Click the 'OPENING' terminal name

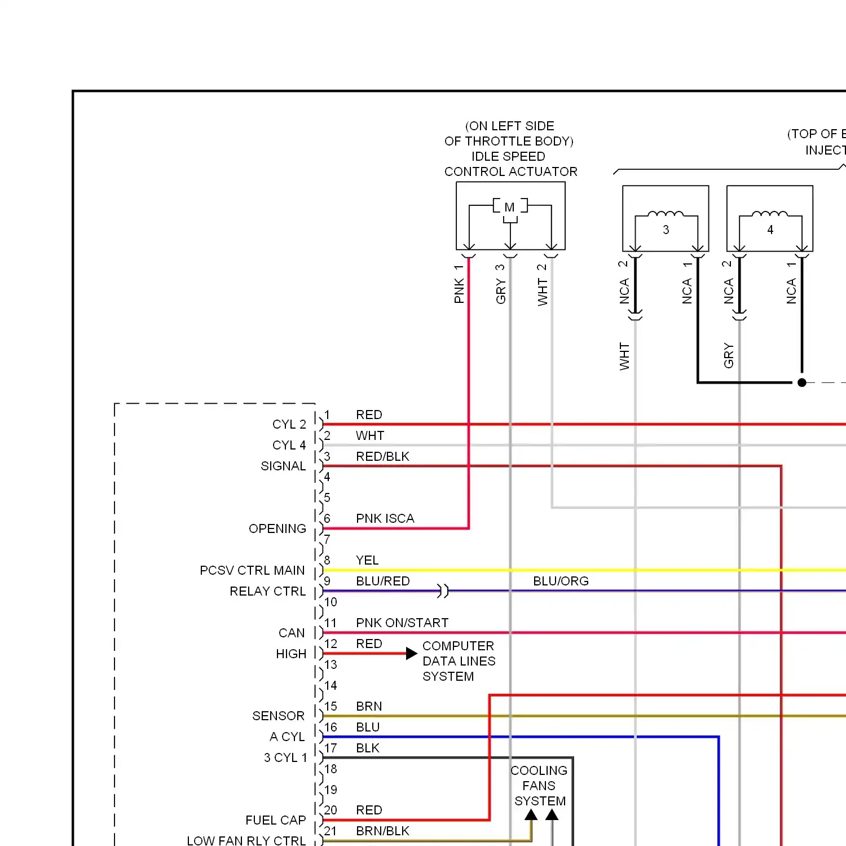(x=277, y=528)
